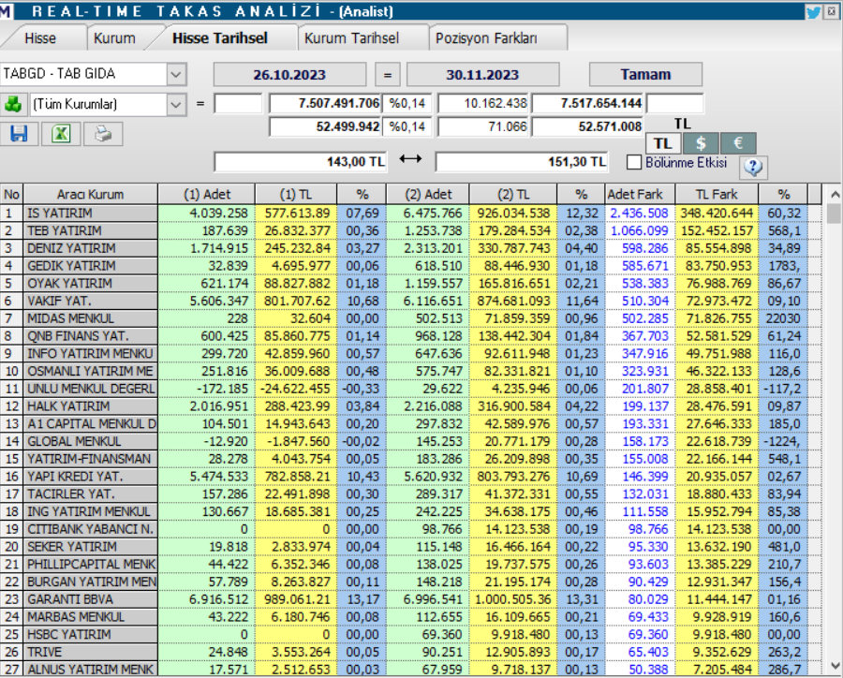Print the current report
Image resolution: width=843 pixels, height=678 pixels.
pyautogui.click(x=103, y=134)
